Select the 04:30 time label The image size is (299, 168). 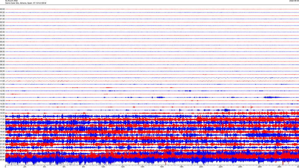2,39
